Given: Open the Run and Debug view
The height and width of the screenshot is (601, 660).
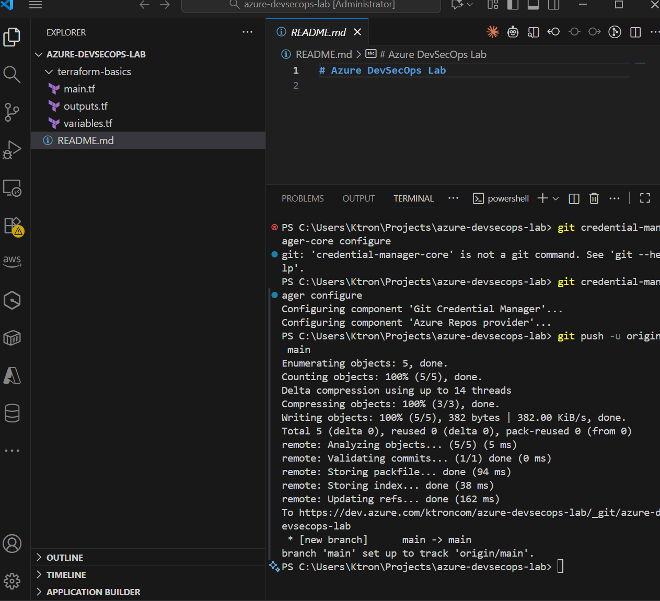Looking at the screenshot, I should pyautogui.click(x=11, y=150).
